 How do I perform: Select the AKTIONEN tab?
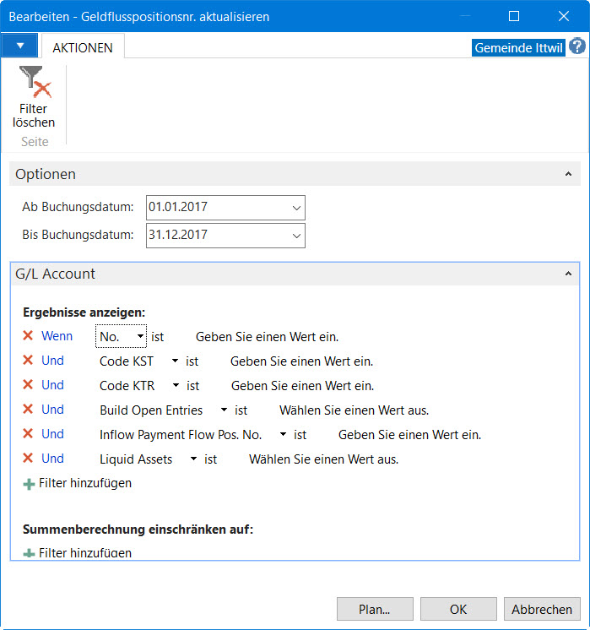coord(83,47)
